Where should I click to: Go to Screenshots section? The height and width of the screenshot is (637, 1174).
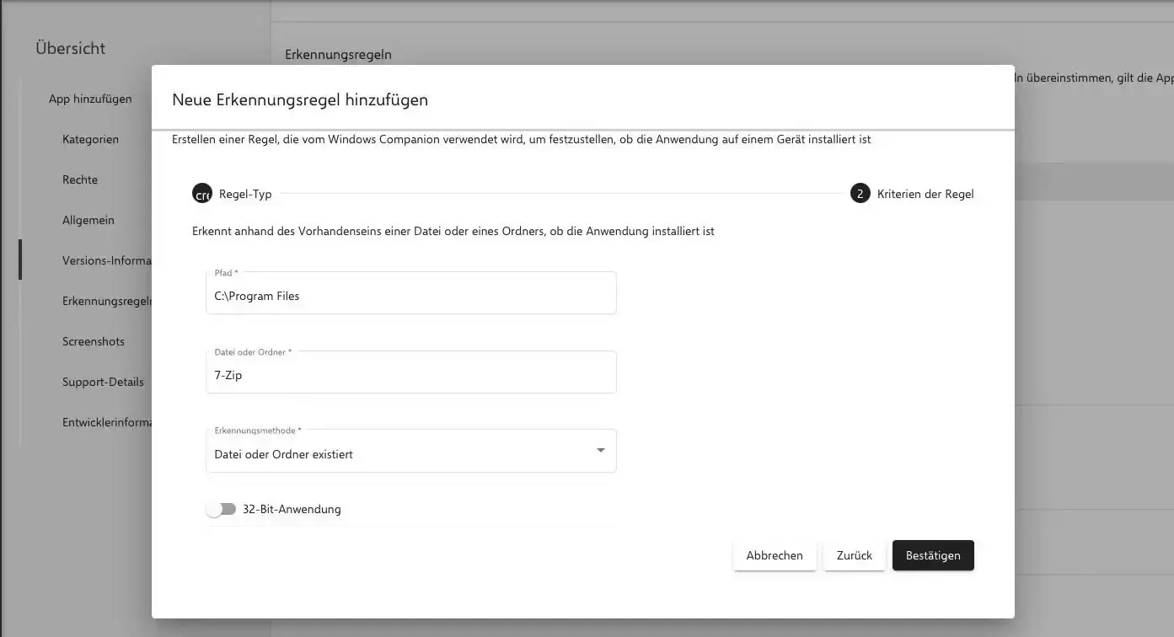(93, 341)
